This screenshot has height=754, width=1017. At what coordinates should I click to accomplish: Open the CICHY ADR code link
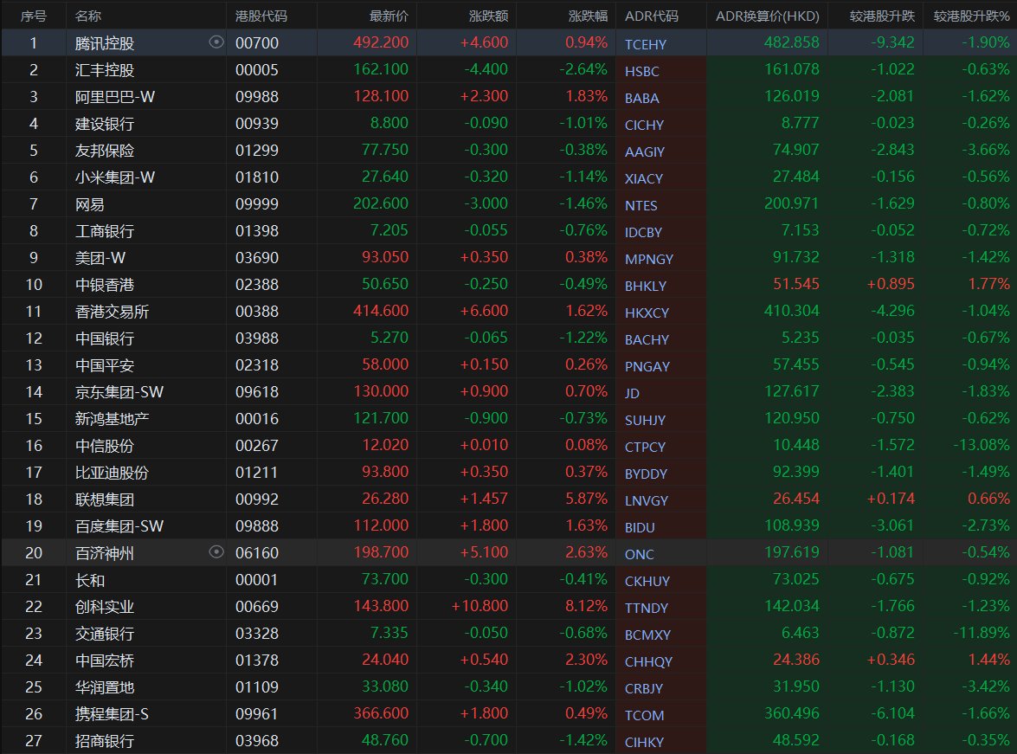(644, 125)
